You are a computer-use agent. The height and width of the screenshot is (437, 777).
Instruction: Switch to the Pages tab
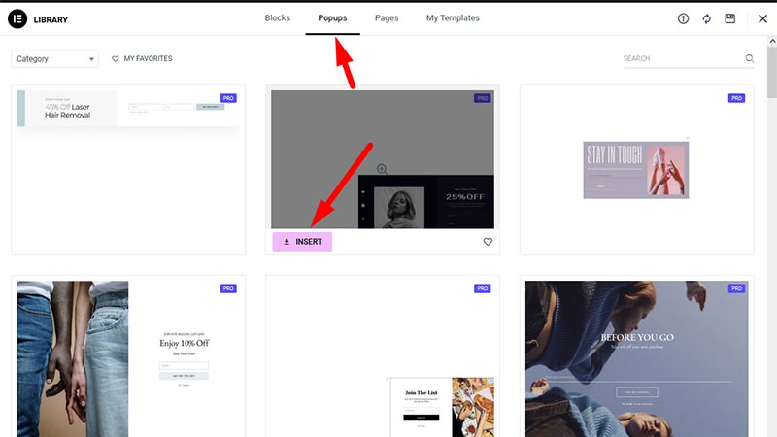pyautogui.click(x=387, y=17)
